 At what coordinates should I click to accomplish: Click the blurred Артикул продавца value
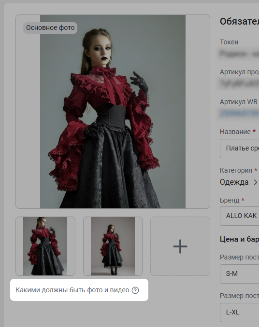(x=239, y=83)
